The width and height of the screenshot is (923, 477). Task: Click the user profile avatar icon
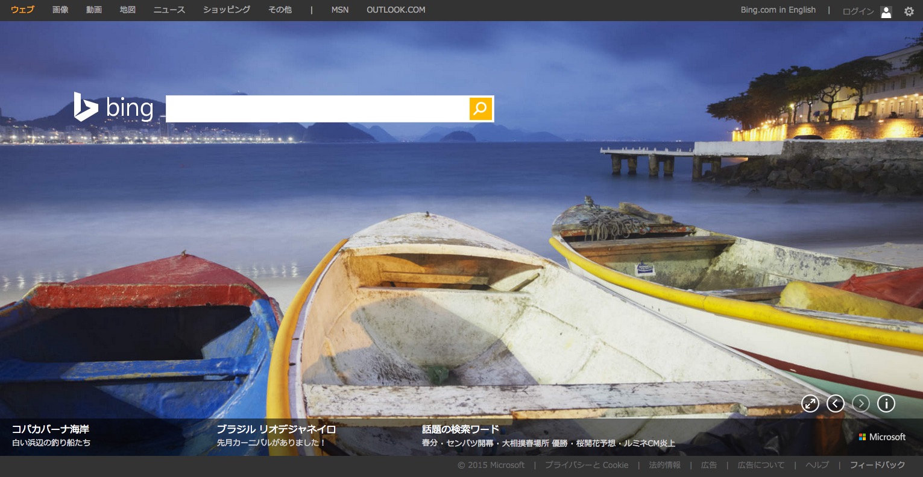886,11
